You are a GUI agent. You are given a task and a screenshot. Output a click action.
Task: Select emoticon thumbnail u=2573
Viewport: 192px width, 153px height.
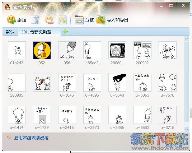tap(92, 115)
